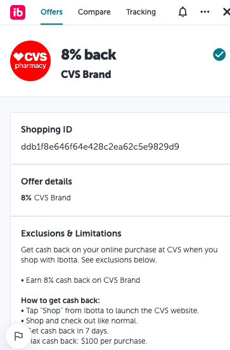Switch to the Offers tab
This screenshot has width=230, height=350.
point(51,12)
